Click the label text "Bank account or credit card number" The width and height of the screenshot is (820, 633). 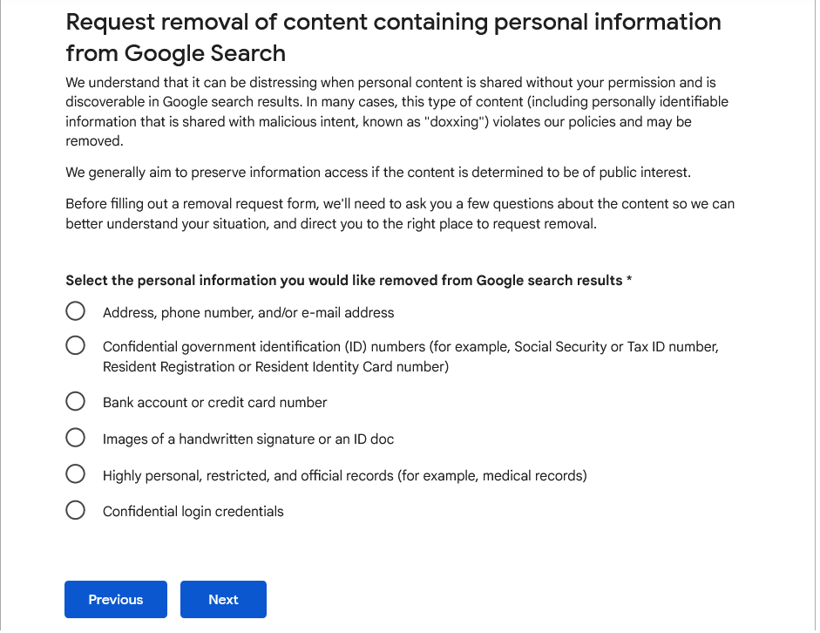click(215, 402)
